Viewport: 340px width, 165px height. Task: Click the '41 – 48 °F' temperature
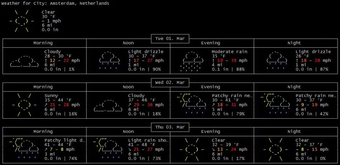142,145
